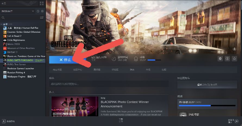This screenshot has width=242, height=126.
Task: Toggle the favorite star icon
Action: tap(234, 59)
